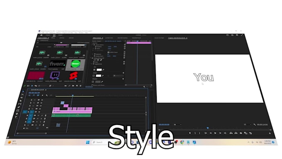The width and height of the screenshot is (282, 159).
Task: Create ellipse mask in Effect Controls
Action: tap(95, 60)
